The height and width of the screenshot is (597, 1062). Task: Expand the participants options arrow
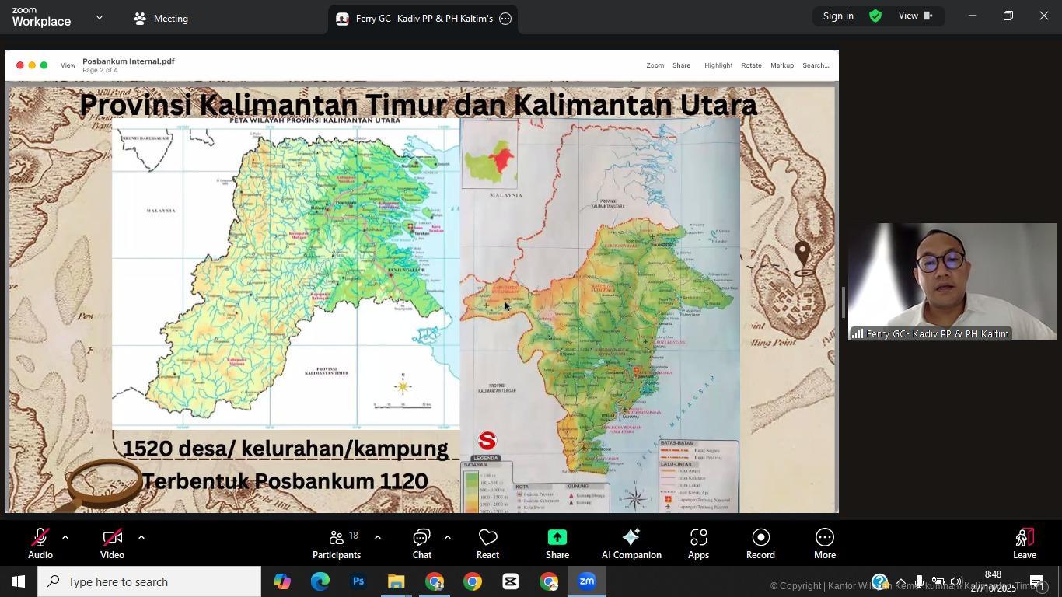click(x=378, y=537)
